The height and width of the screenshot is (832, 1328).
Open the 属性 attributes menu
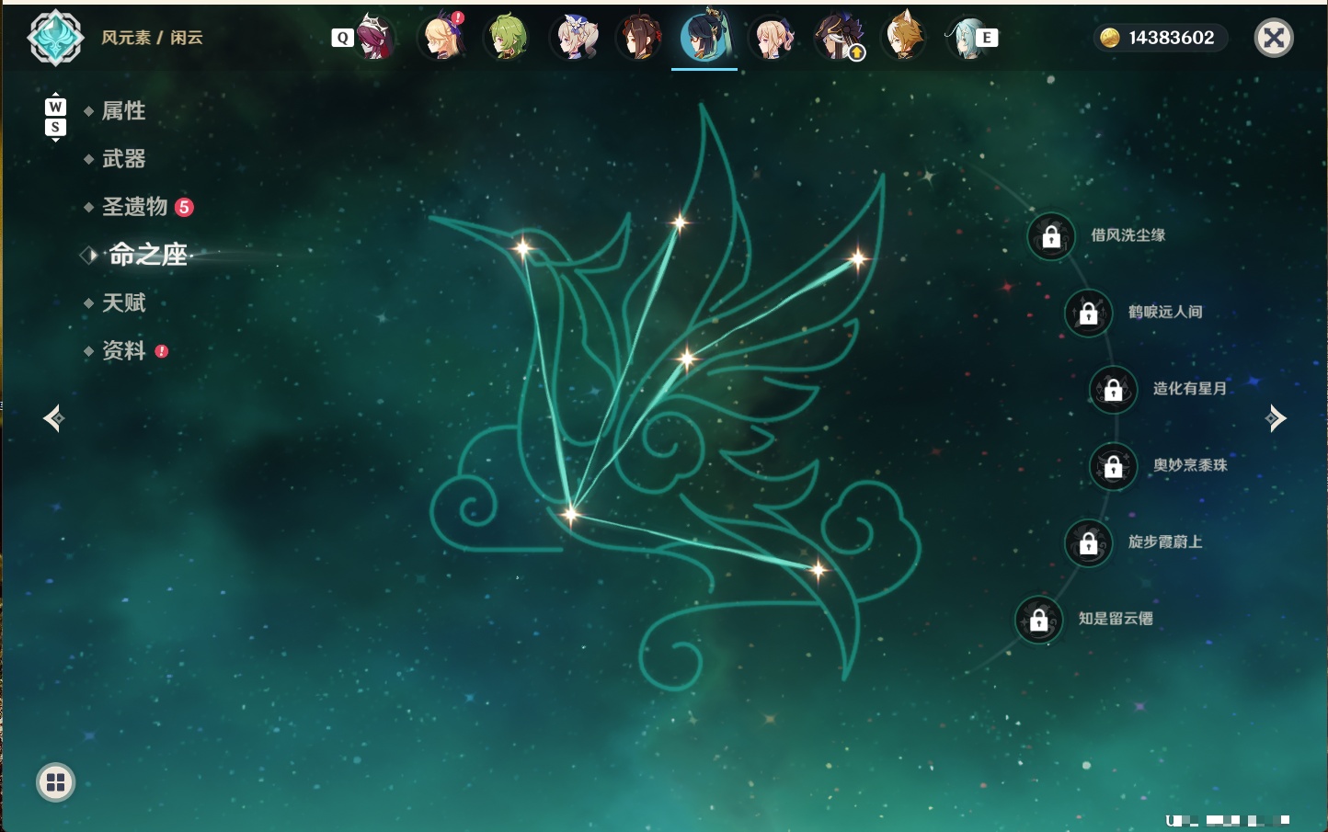pyautogui.click(x=123, y=111)
